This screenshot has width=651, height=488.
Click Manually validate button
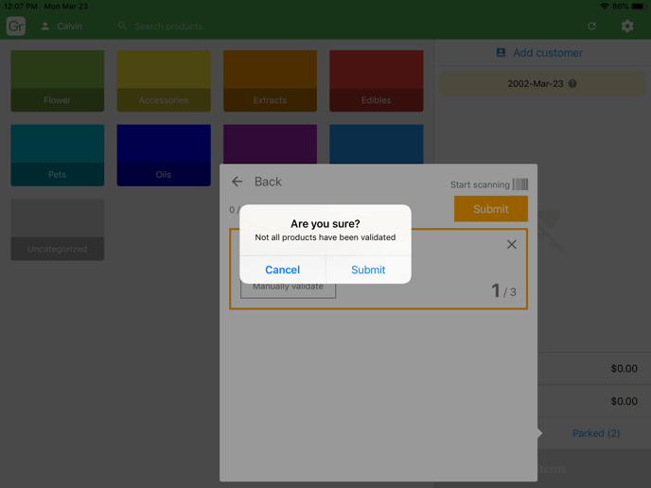[x=288, y=288]
